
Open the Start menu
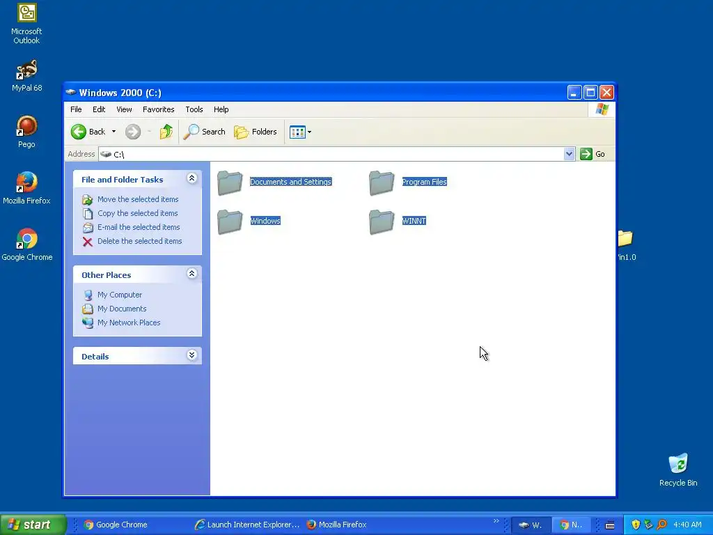(33, 525)
